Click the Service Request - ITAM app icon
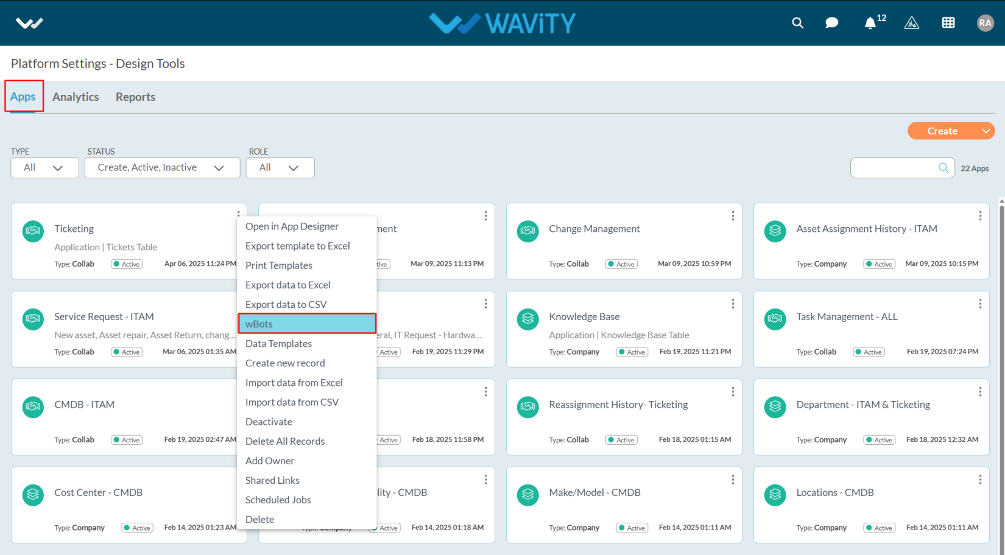1005x555 pixels. [x=33, y=319]
